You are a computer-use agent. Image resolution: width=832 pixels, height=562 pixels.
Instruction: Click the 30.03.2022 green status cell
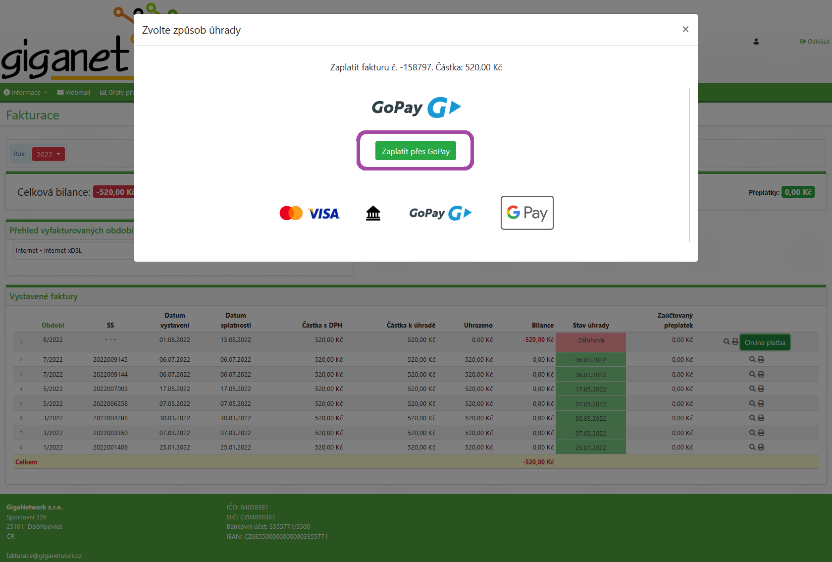(x=591, y=418)
